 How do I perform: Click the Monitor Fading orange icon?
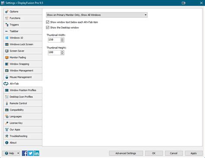6,58
